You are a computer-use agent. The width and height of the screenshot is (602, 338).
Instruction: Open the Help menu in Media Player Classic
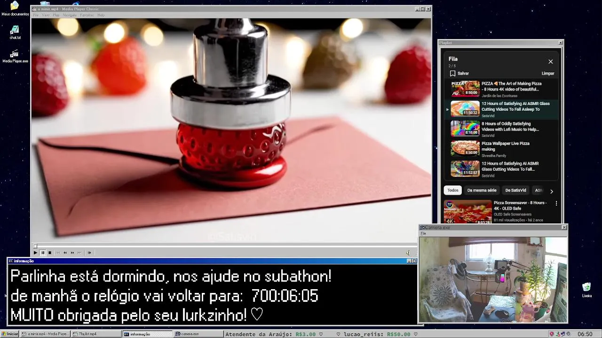[101, 15]
